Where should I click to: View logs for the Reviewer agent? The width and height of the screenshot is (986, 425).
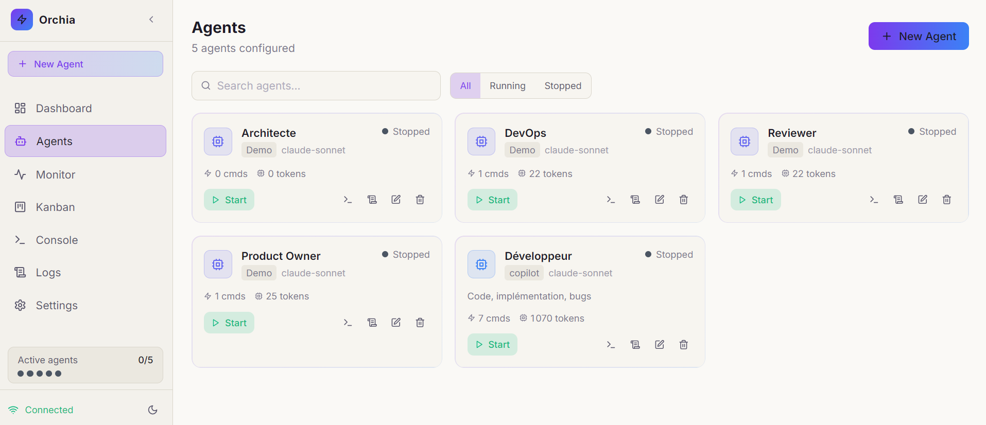click(898, 200)
